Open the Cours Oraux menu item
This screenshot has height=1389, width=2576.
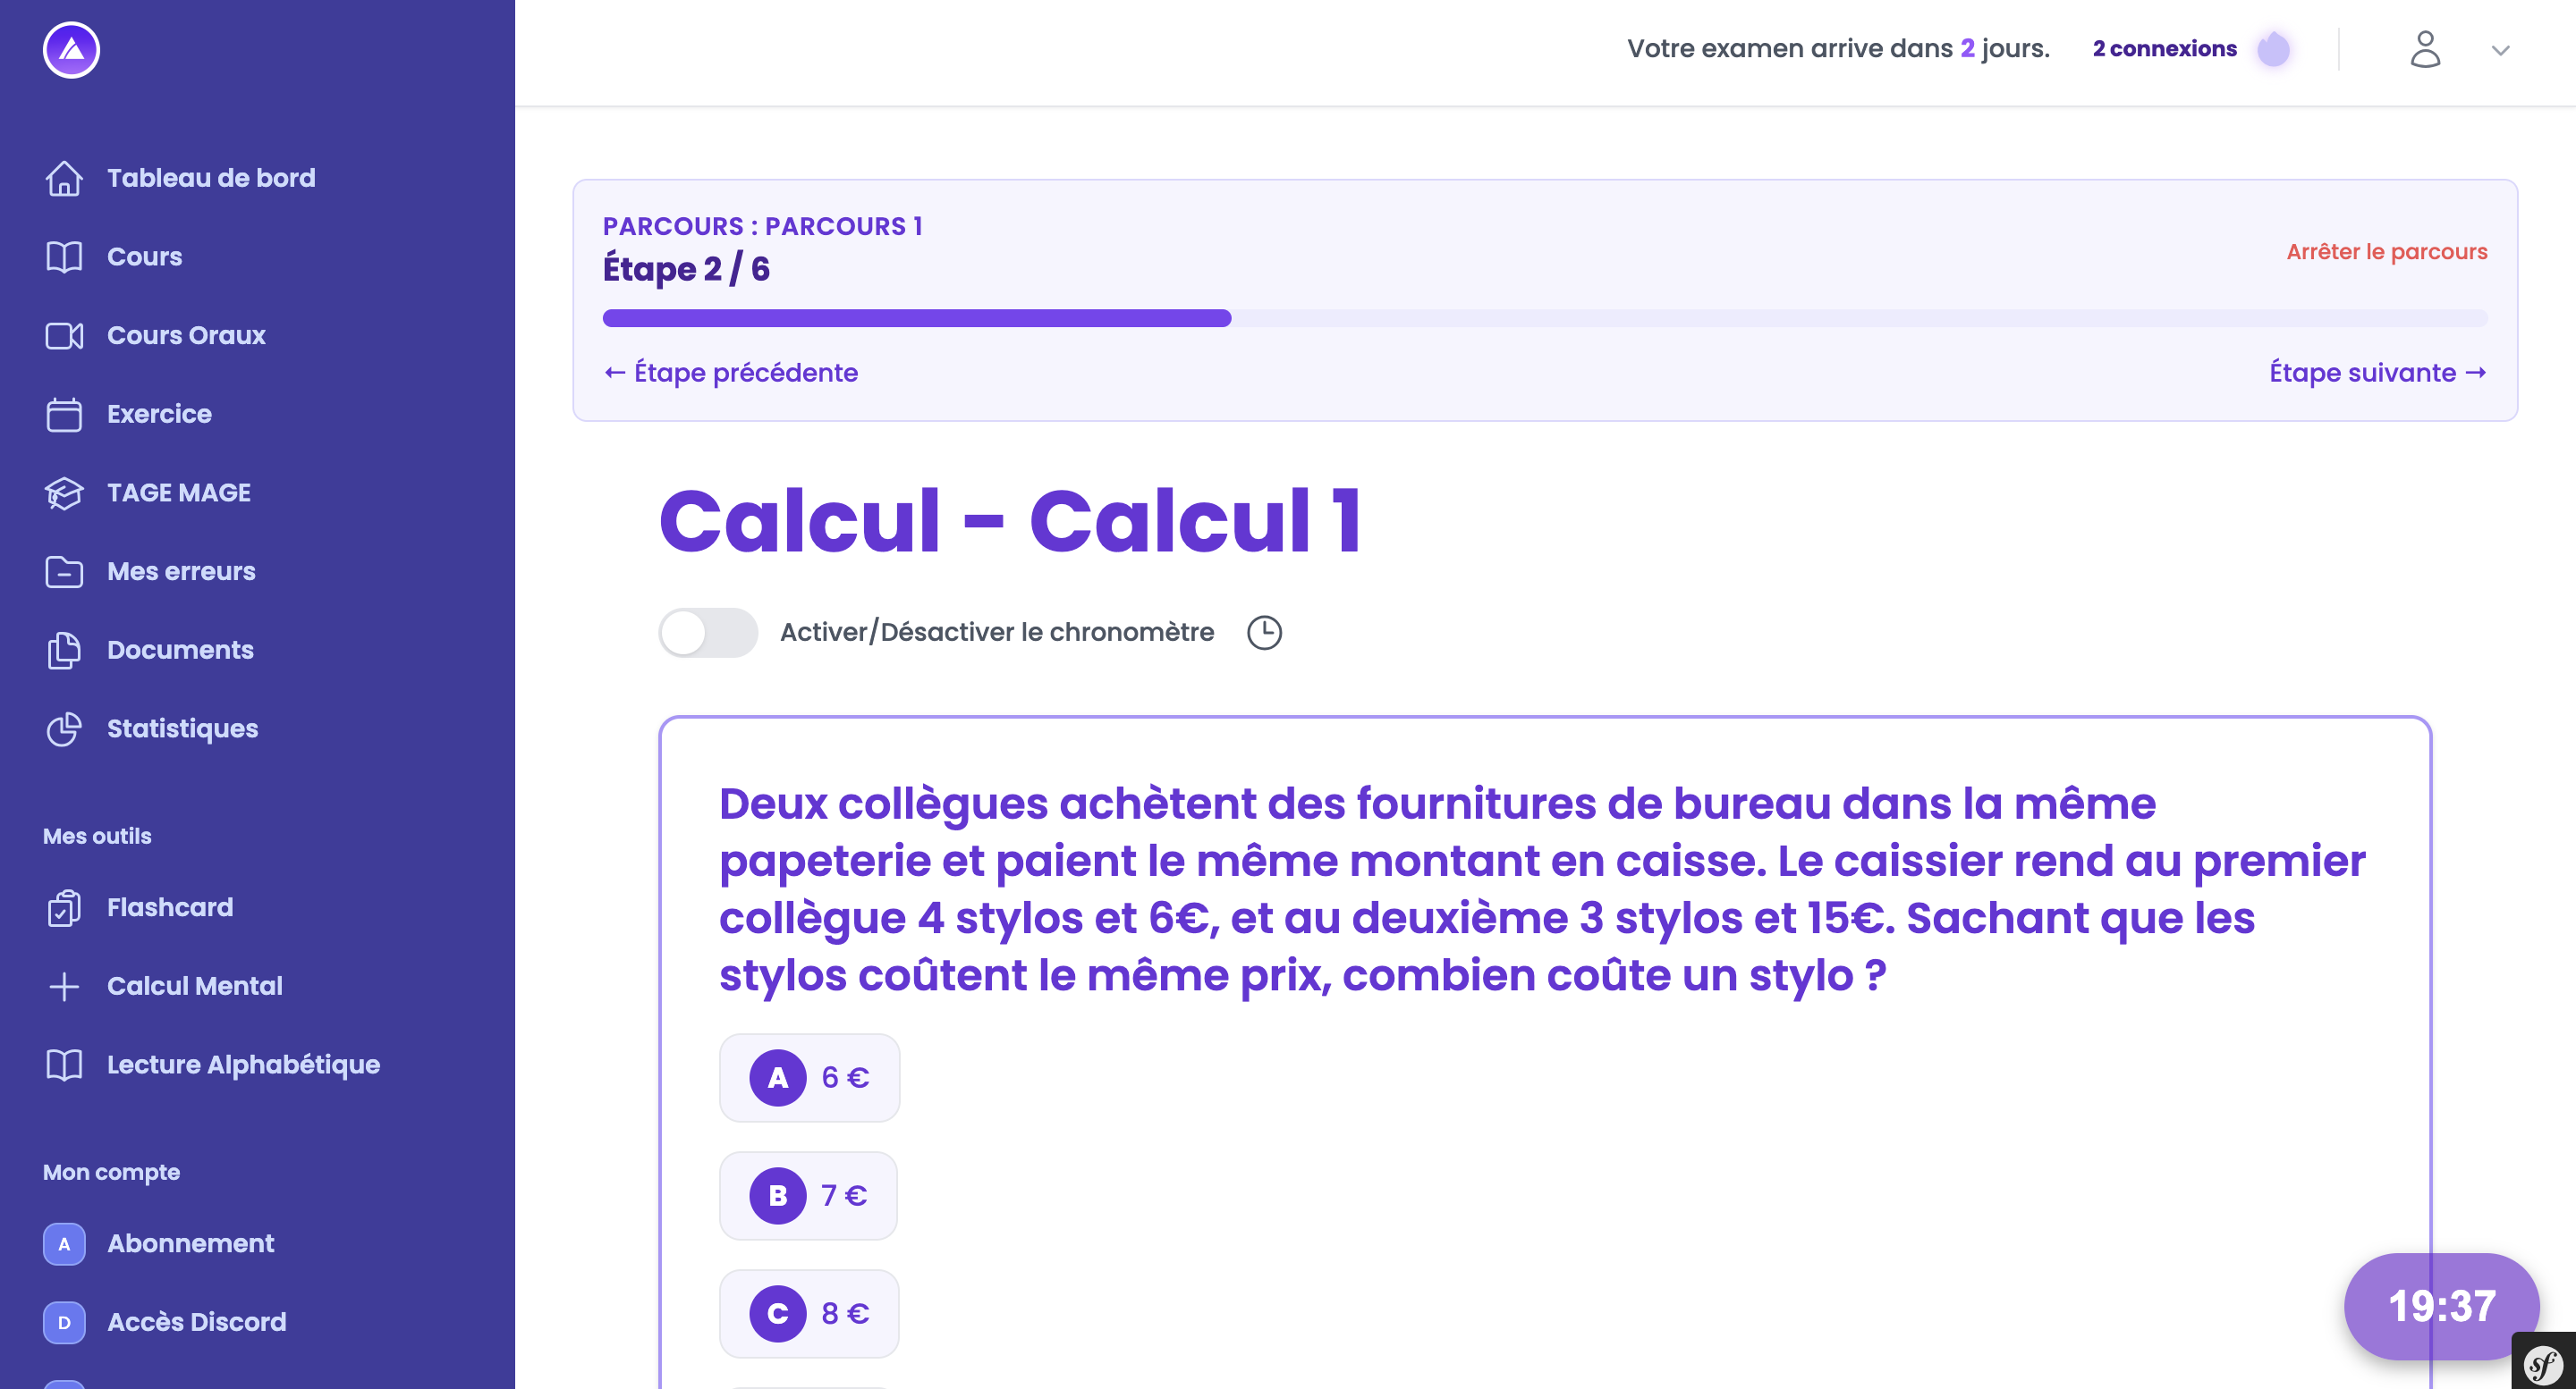tap(186, 335)
